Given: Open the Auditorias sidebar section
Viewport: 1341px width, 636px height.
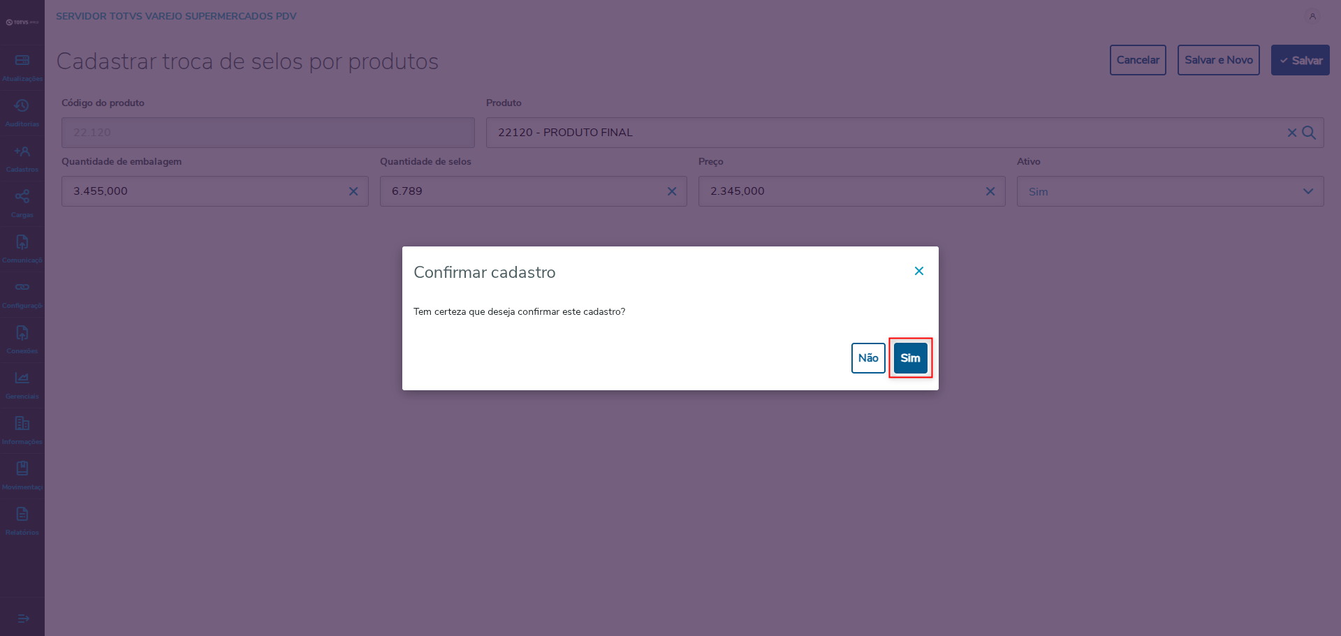Looking at the screenshot, I should point(22,113).
